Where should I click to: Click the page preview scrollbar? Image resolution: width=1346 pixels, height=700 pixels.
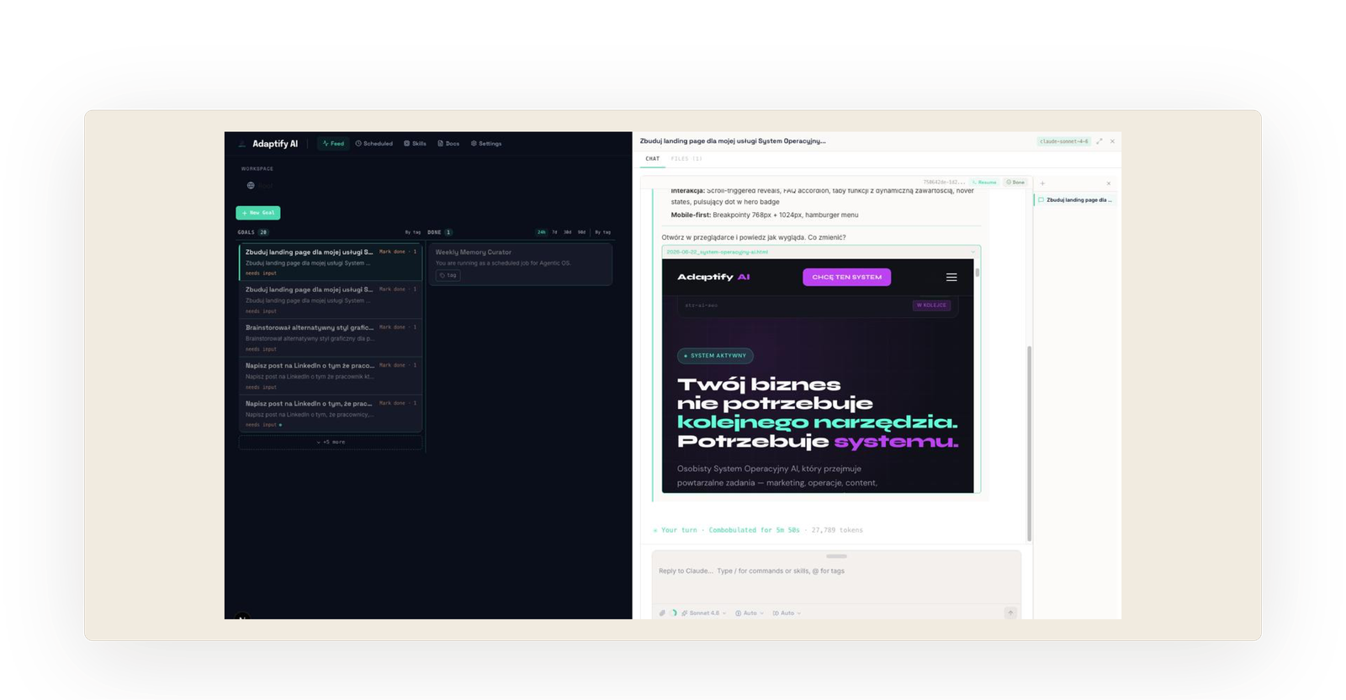click(977, 273)
